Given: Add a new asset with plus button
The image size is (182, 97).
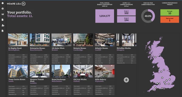Looking at the screenshot, I should point(126,80).
